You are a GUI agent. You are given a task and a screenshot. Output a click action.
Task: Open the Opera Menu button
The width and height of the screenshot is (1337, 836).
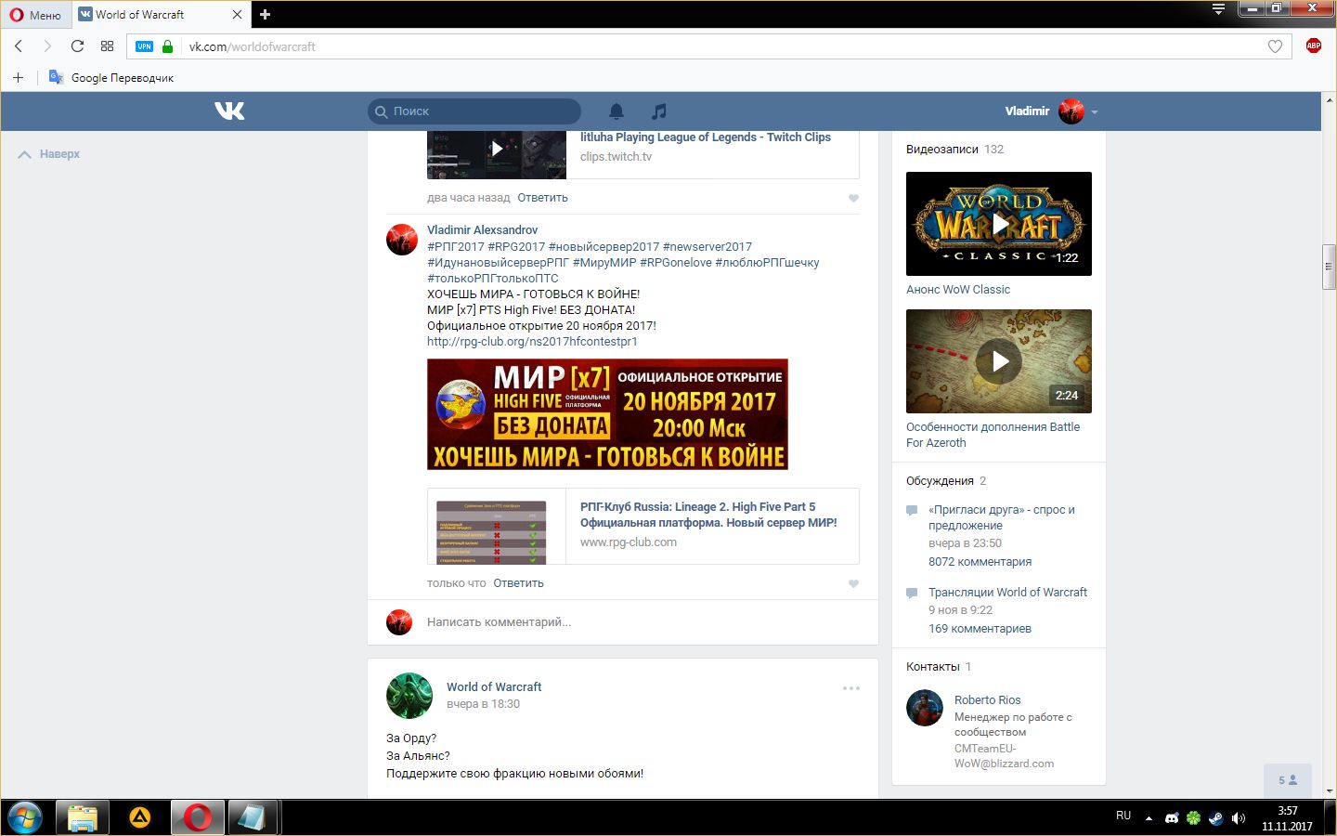pyautogui.click(x=35, y=15)
